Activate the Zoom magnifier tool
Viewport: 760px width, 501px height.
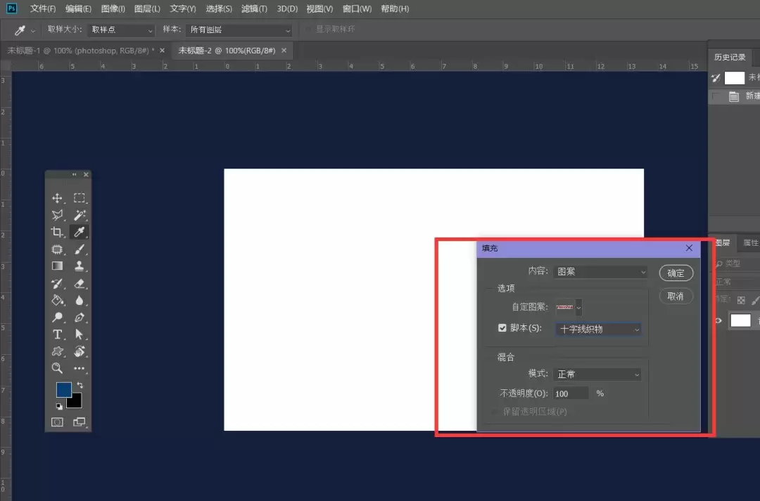tap(57, 368)
